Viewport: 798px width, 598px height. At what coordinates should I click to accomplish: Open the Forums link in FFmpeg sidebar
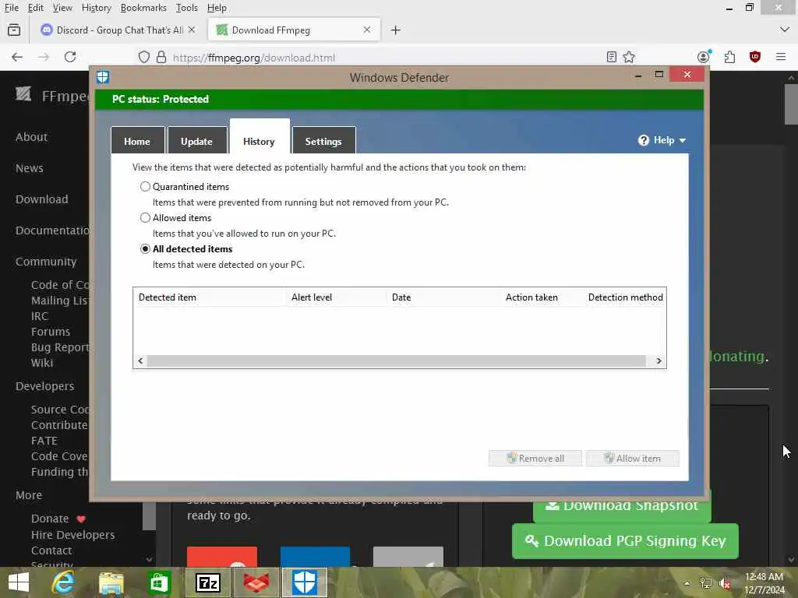51,332
